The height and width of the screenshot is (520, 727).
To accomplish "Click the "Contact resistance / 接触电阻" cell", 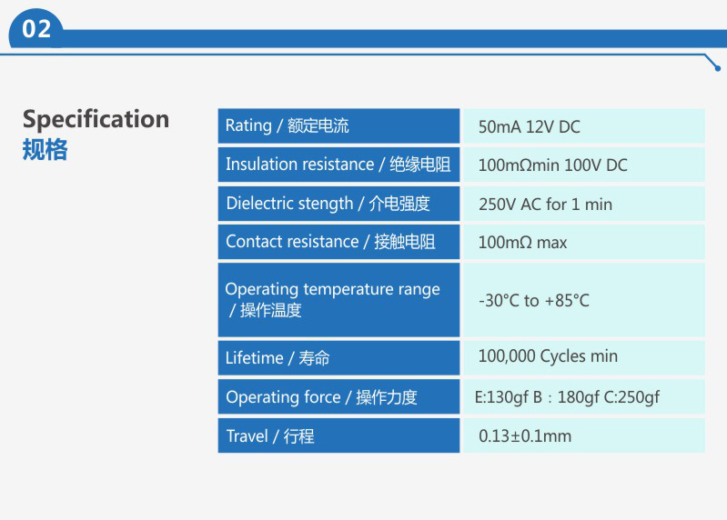I will tap(338, 242).
